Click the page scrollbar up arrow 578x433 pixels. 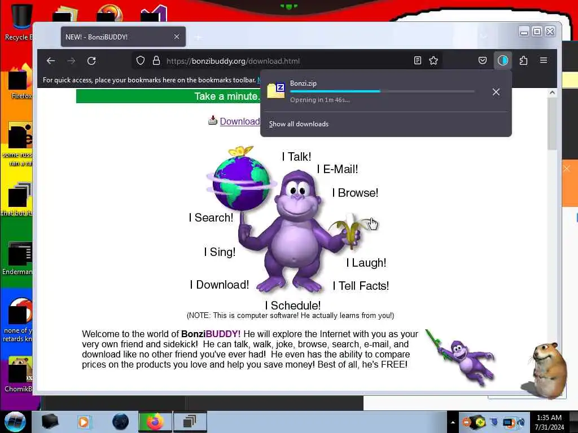pos(552,93)
